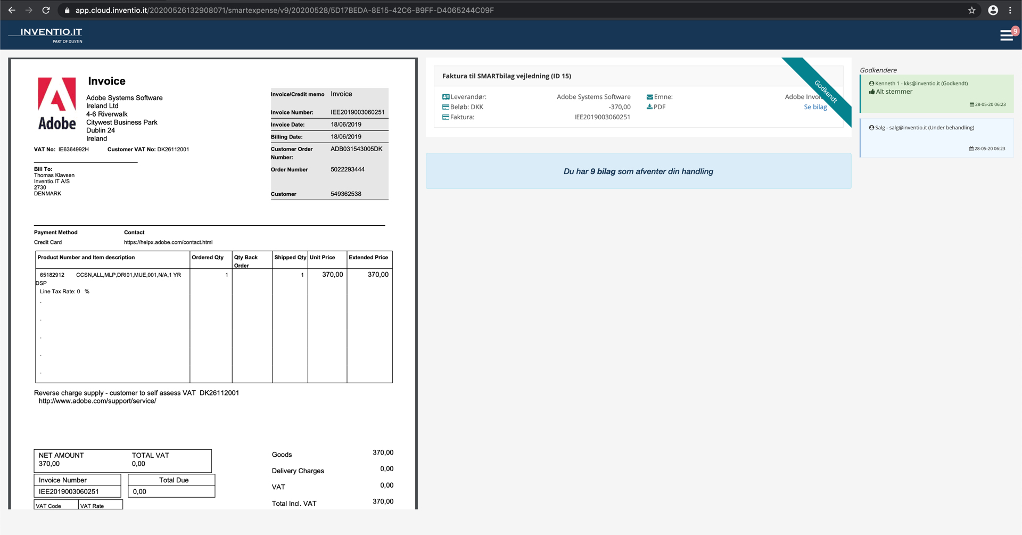Click the Invoice Date 18/06/2019 value
Viewport: 1022px width, 535px height.
345,125
